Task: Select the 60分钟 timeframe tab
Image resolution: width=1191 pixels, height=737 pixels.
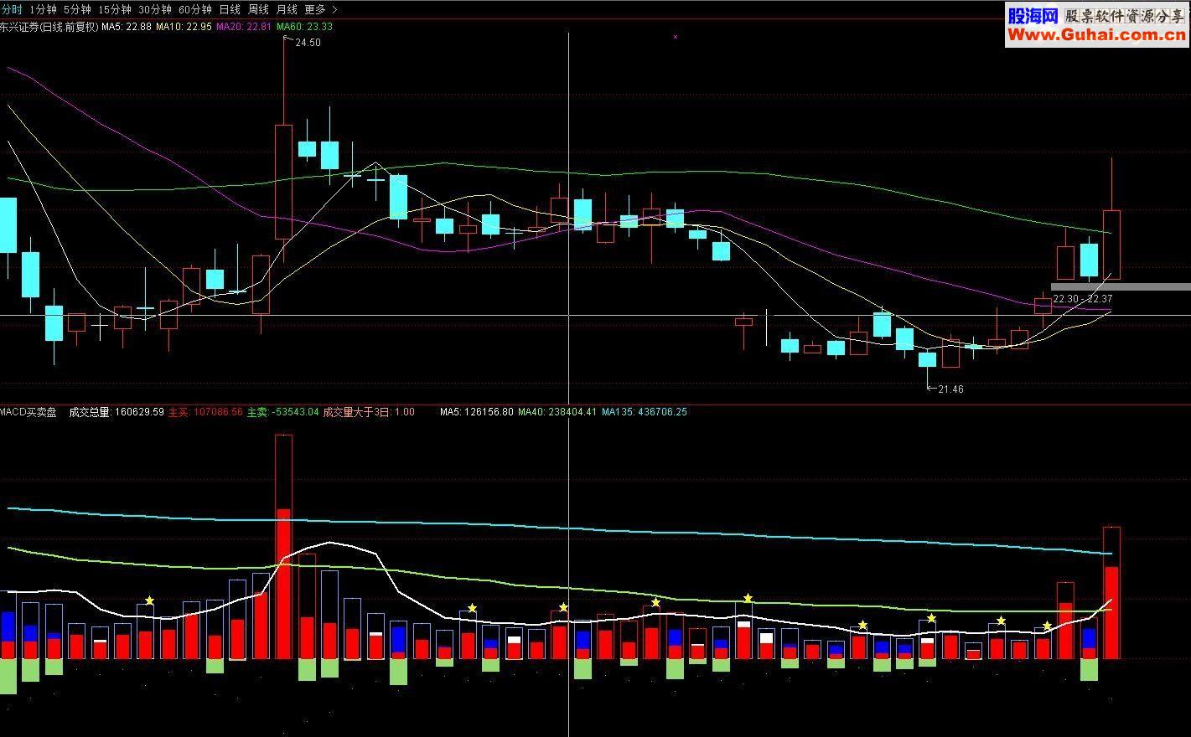Action: point(195,9)
